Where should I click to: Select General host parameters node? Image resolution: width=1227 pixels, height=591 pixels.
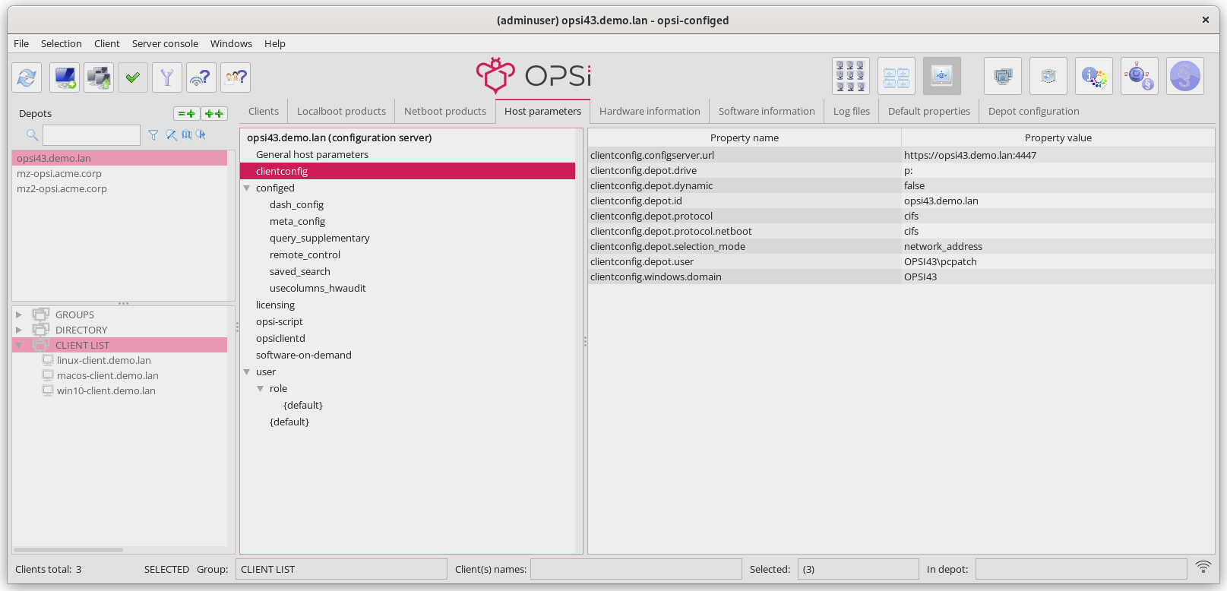[312, 154]
